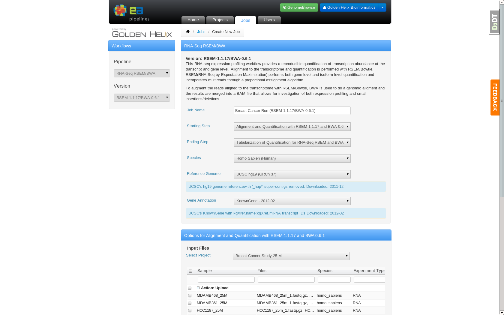This screenshot has height=315, width=504.
Task: Toggle the Action: Upload group checkbox
Action: click(190, 288)
